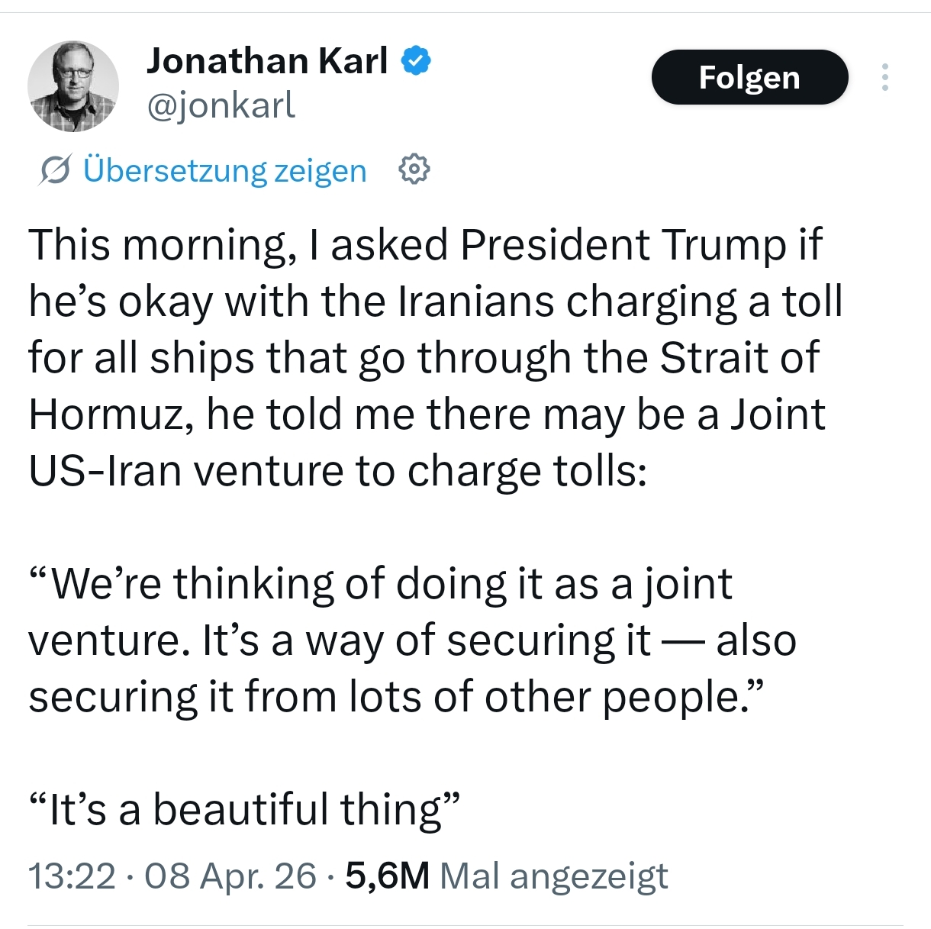
Task: Click the text "US-Iran venture"
Action: pos(186,470)
